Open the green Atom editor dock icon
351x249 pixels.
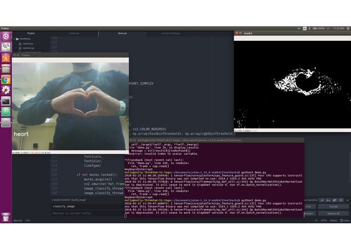tap(6, 112)
